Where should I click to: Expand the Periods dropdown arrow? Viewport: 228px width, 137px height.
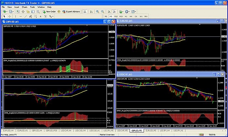click(x=129, y=12)
